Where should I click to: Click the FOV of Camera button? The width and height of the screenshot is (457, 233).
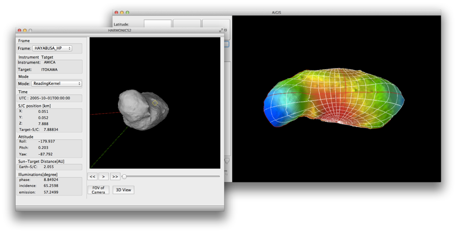(98, 190)
